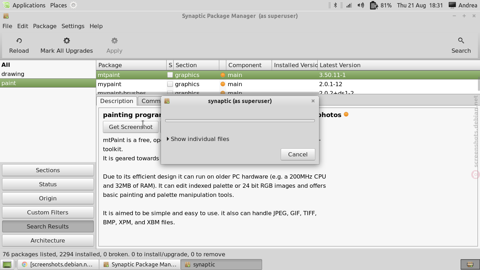Click the volume speaker icon
The image size is (480, 270).
361,5
